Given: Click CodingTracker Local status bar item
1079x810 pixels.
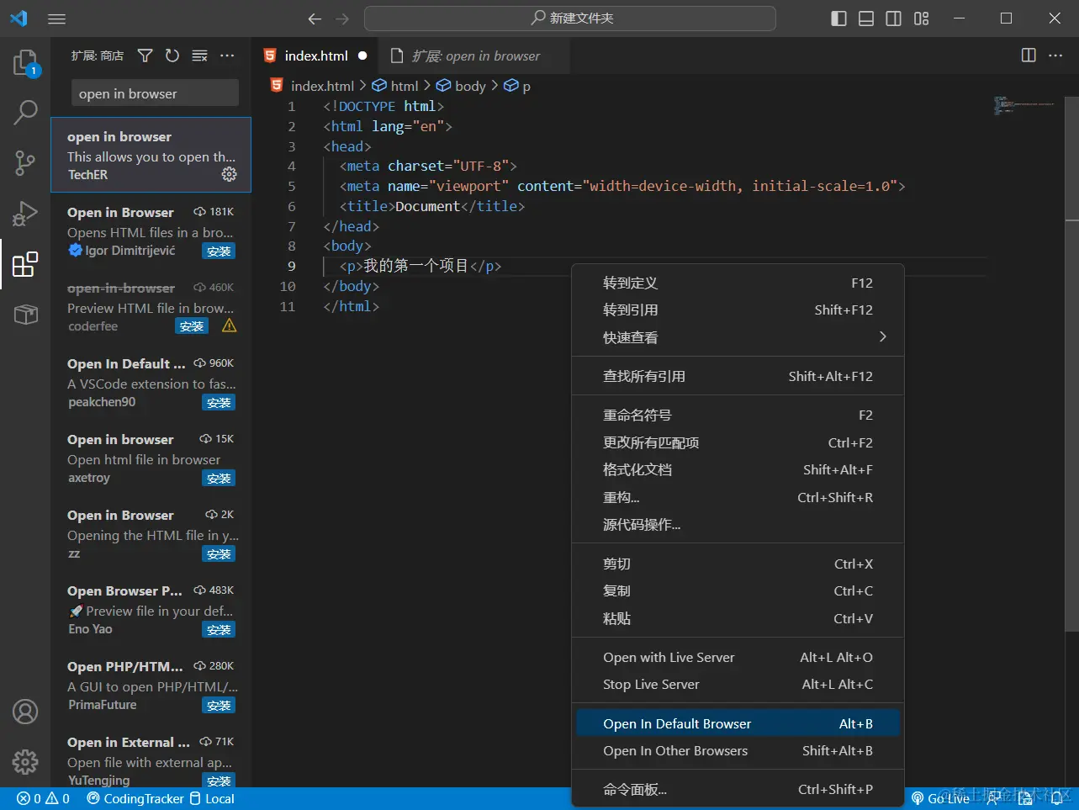Looking at the screenshot, I should [161, 798].
